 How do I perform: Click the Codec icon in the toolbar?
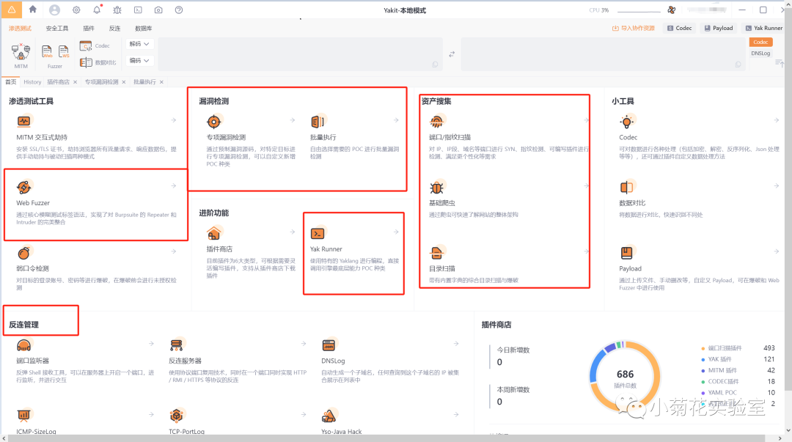85,46
